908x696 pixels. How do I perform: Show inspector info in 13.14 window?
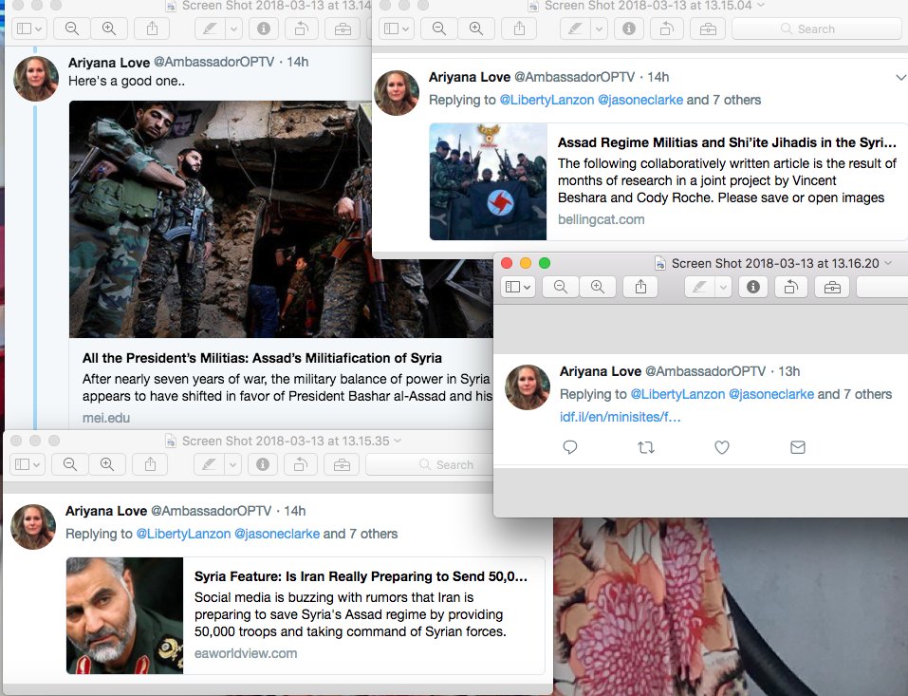pyautogui.click(x=264, y=29)
